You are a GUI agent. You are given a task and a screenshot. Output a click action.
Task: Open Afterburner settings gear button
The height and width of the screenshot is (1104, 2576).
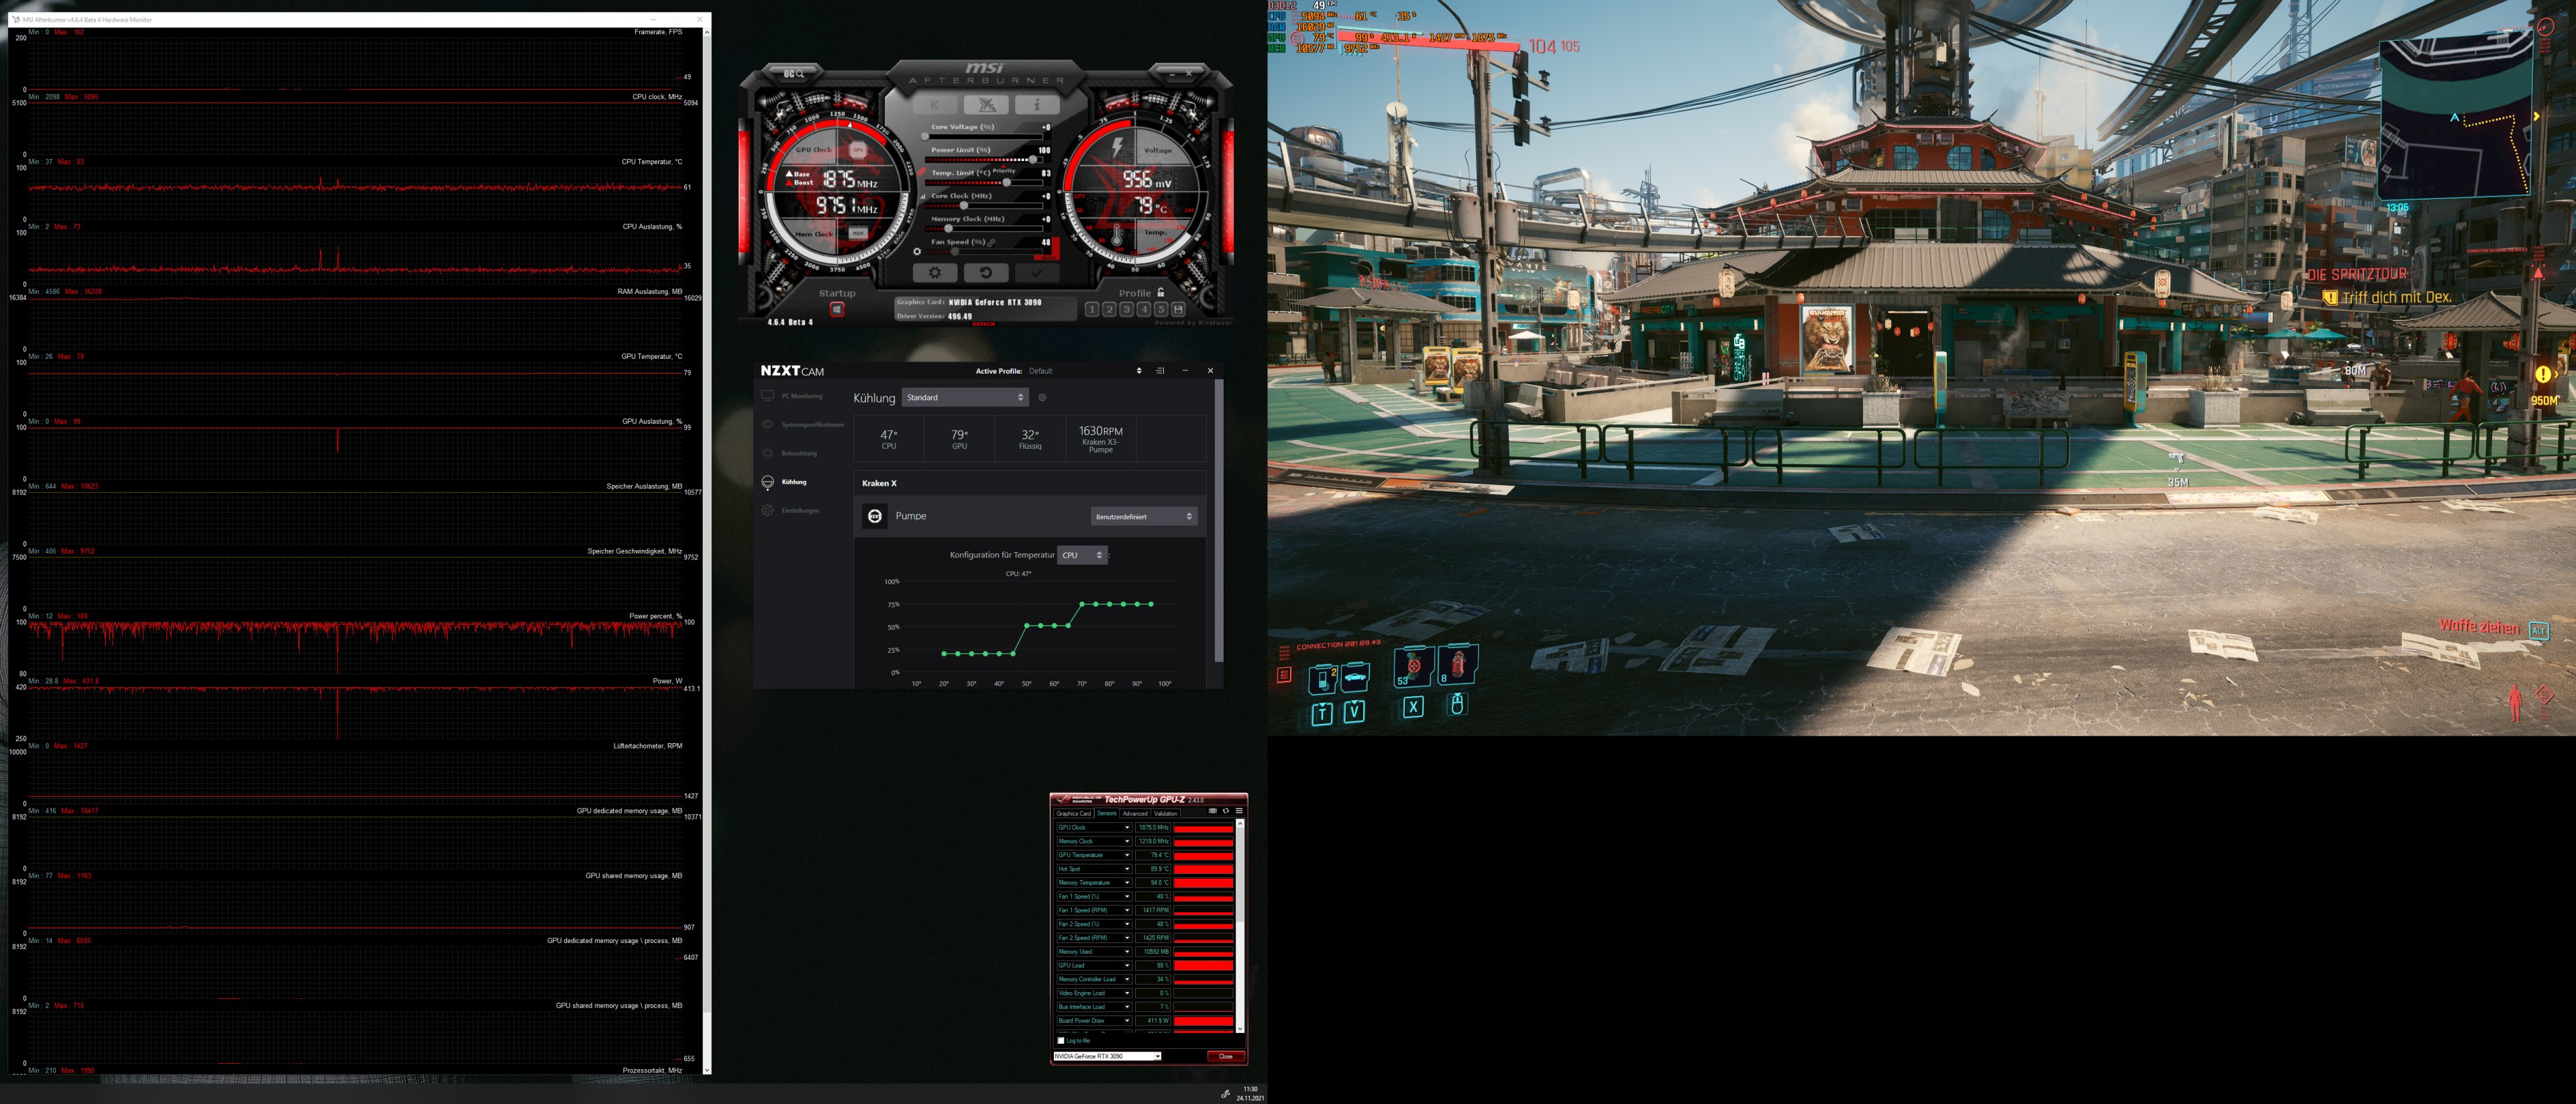(x=934, y=272)
